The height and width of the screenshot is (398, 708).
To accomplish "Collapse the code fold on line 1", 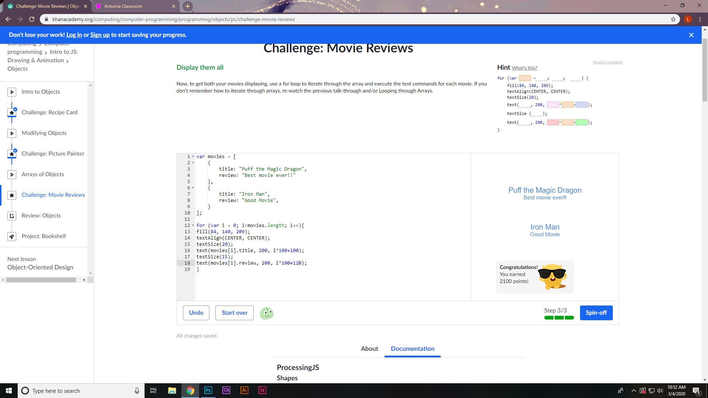I will click(x=193, y=157).
